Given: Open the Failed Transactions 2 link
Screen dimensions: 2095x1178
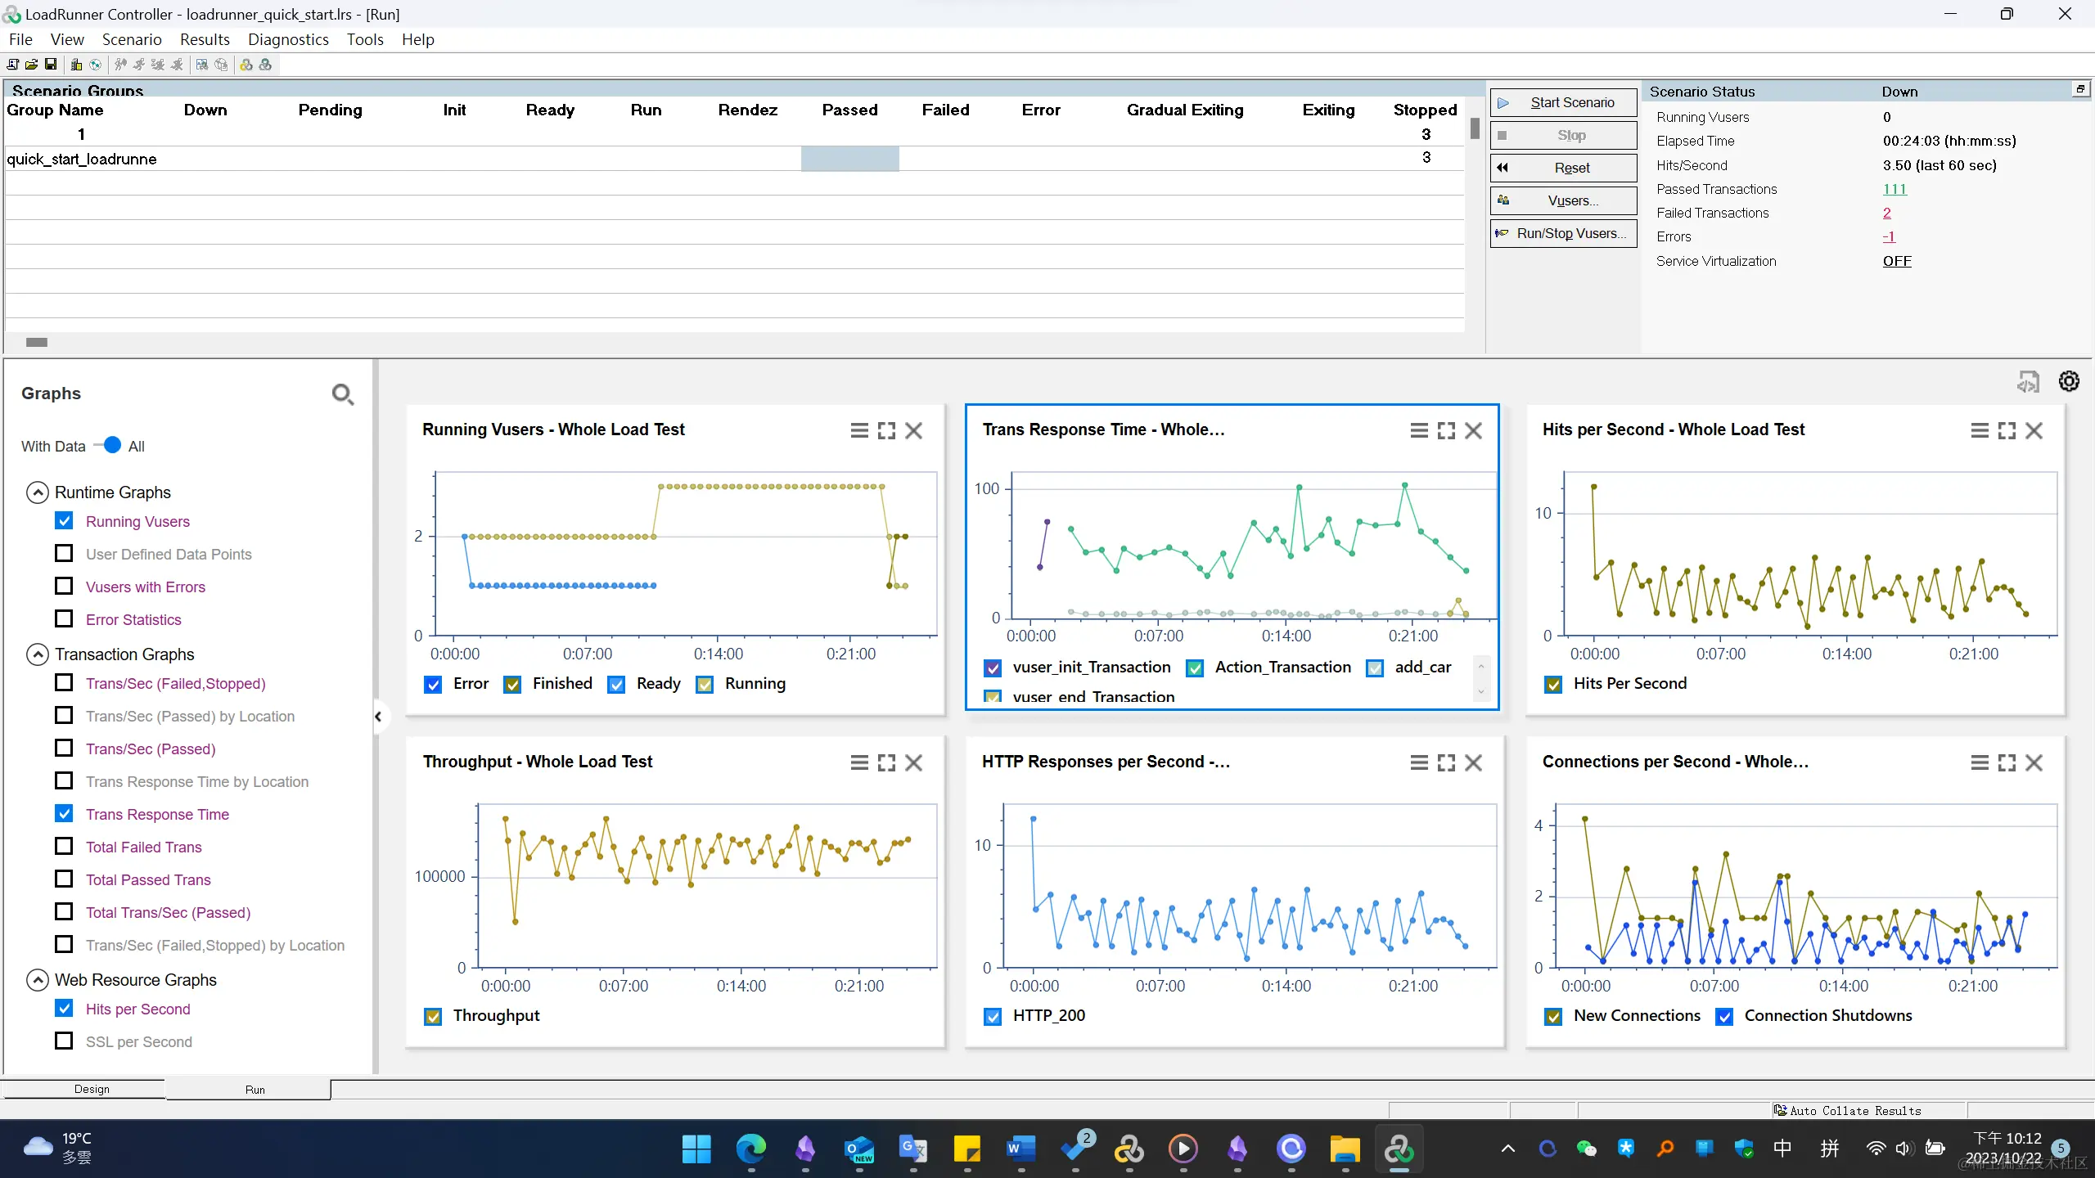Looking at the screenshot, I should coord(1887,213).
